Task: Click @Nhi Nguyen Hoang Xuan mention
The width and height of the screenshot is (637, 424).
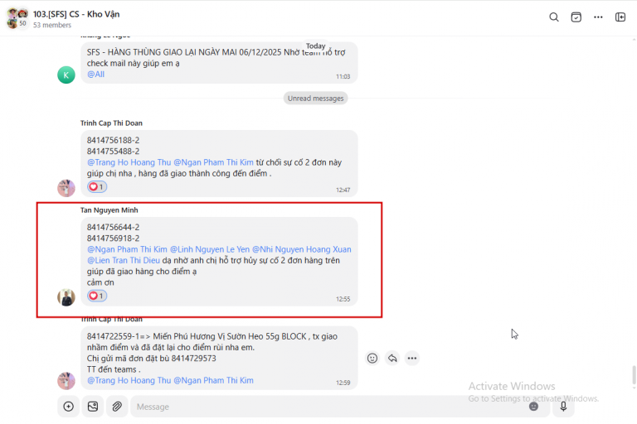Action: [301, 249]
